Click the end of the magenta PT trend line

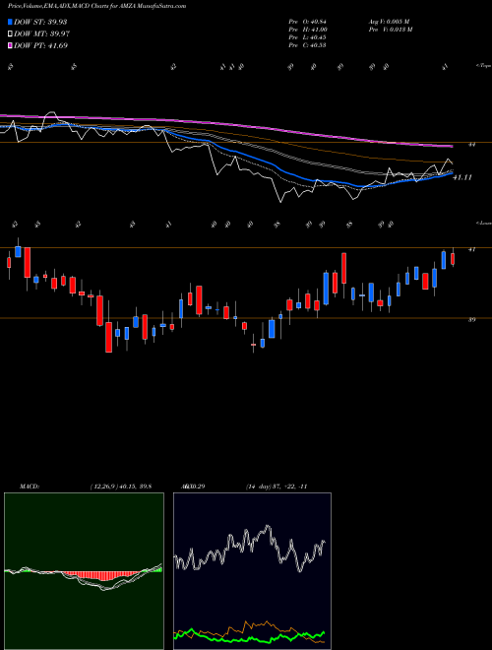452,147
